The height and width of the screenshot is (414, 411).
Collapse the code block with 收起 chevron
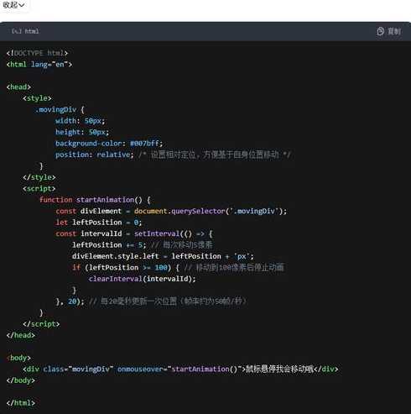(13, 5)
